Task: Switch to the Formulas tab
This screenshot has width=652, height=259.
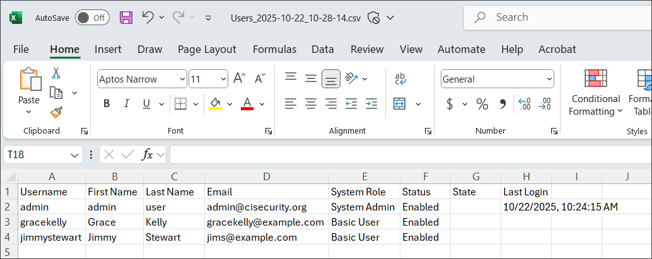Action: point(274,49)
